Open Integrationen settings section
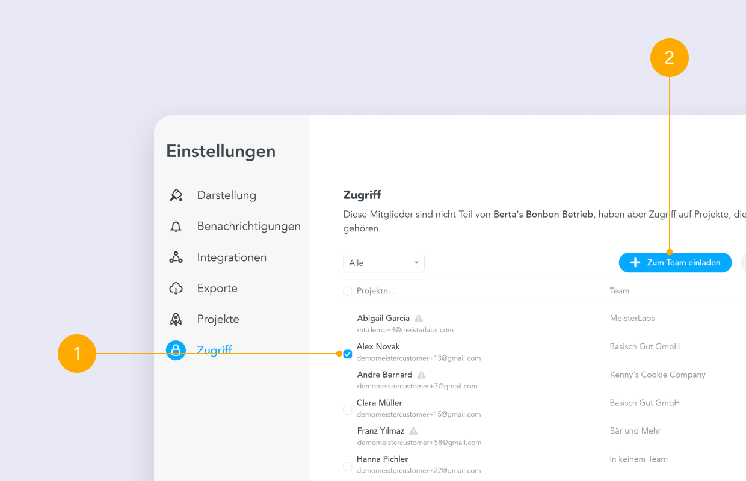 pyautogui.click(x=232, y=257)
